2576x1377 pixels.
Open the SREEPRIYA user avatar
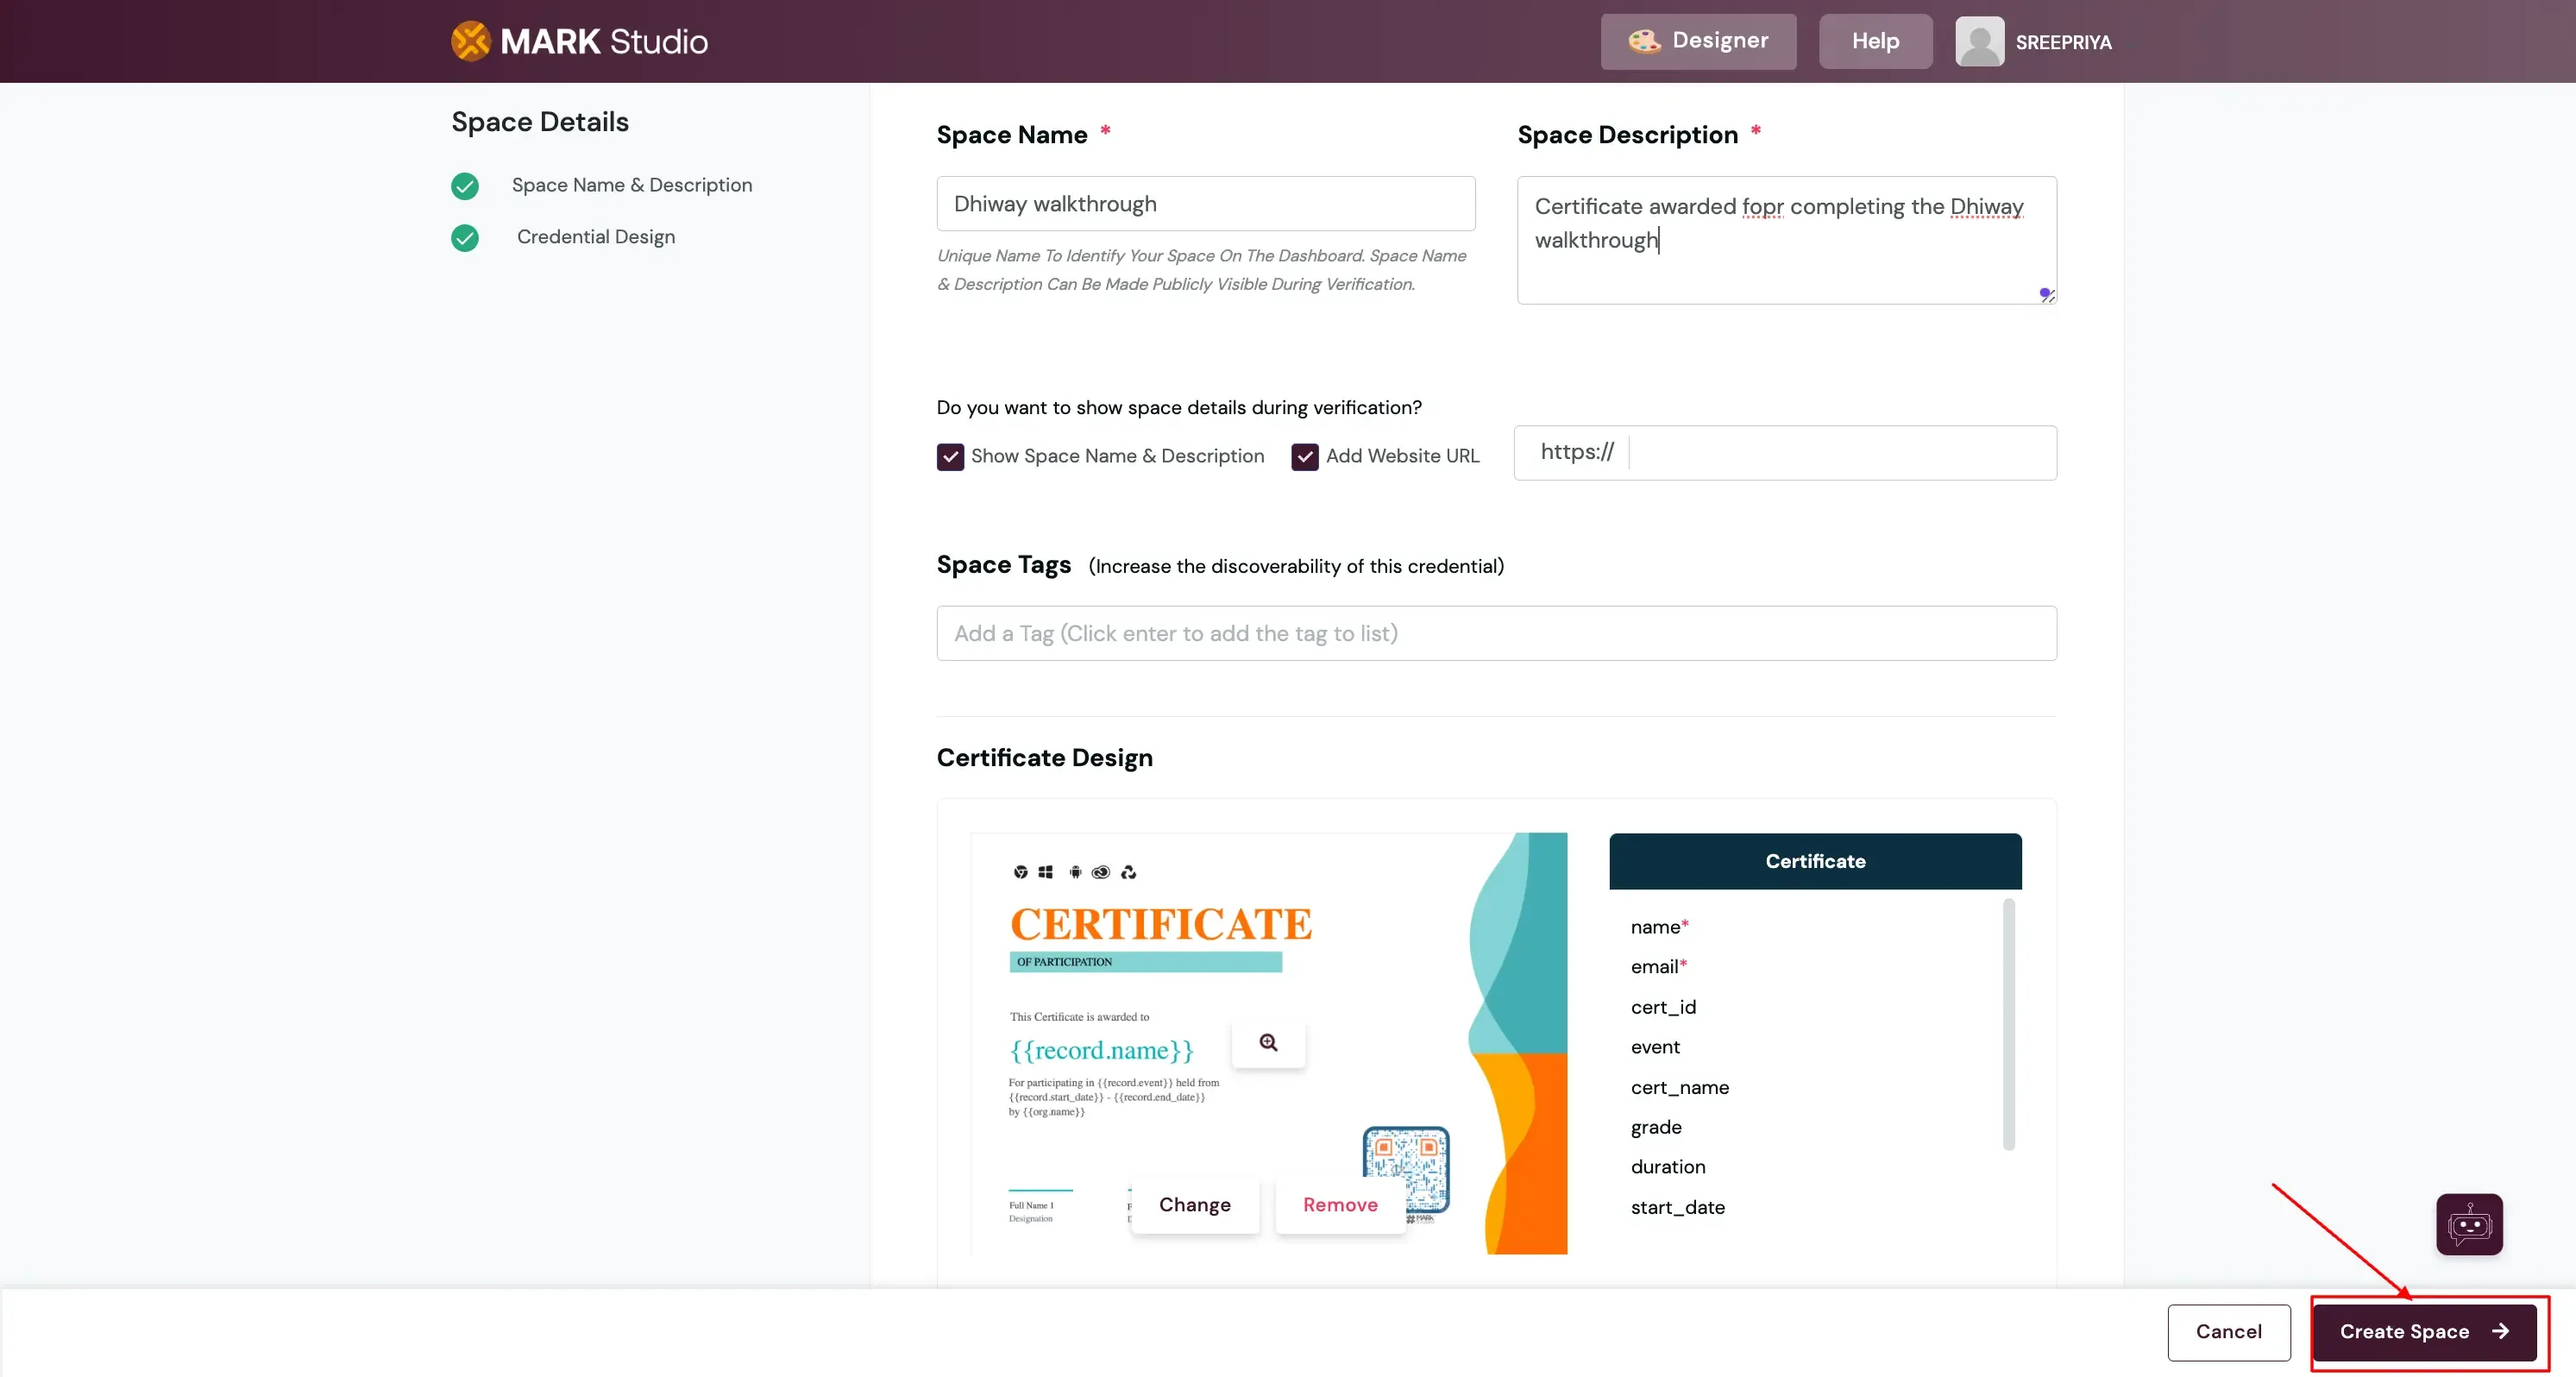(x=1979, y=42)
